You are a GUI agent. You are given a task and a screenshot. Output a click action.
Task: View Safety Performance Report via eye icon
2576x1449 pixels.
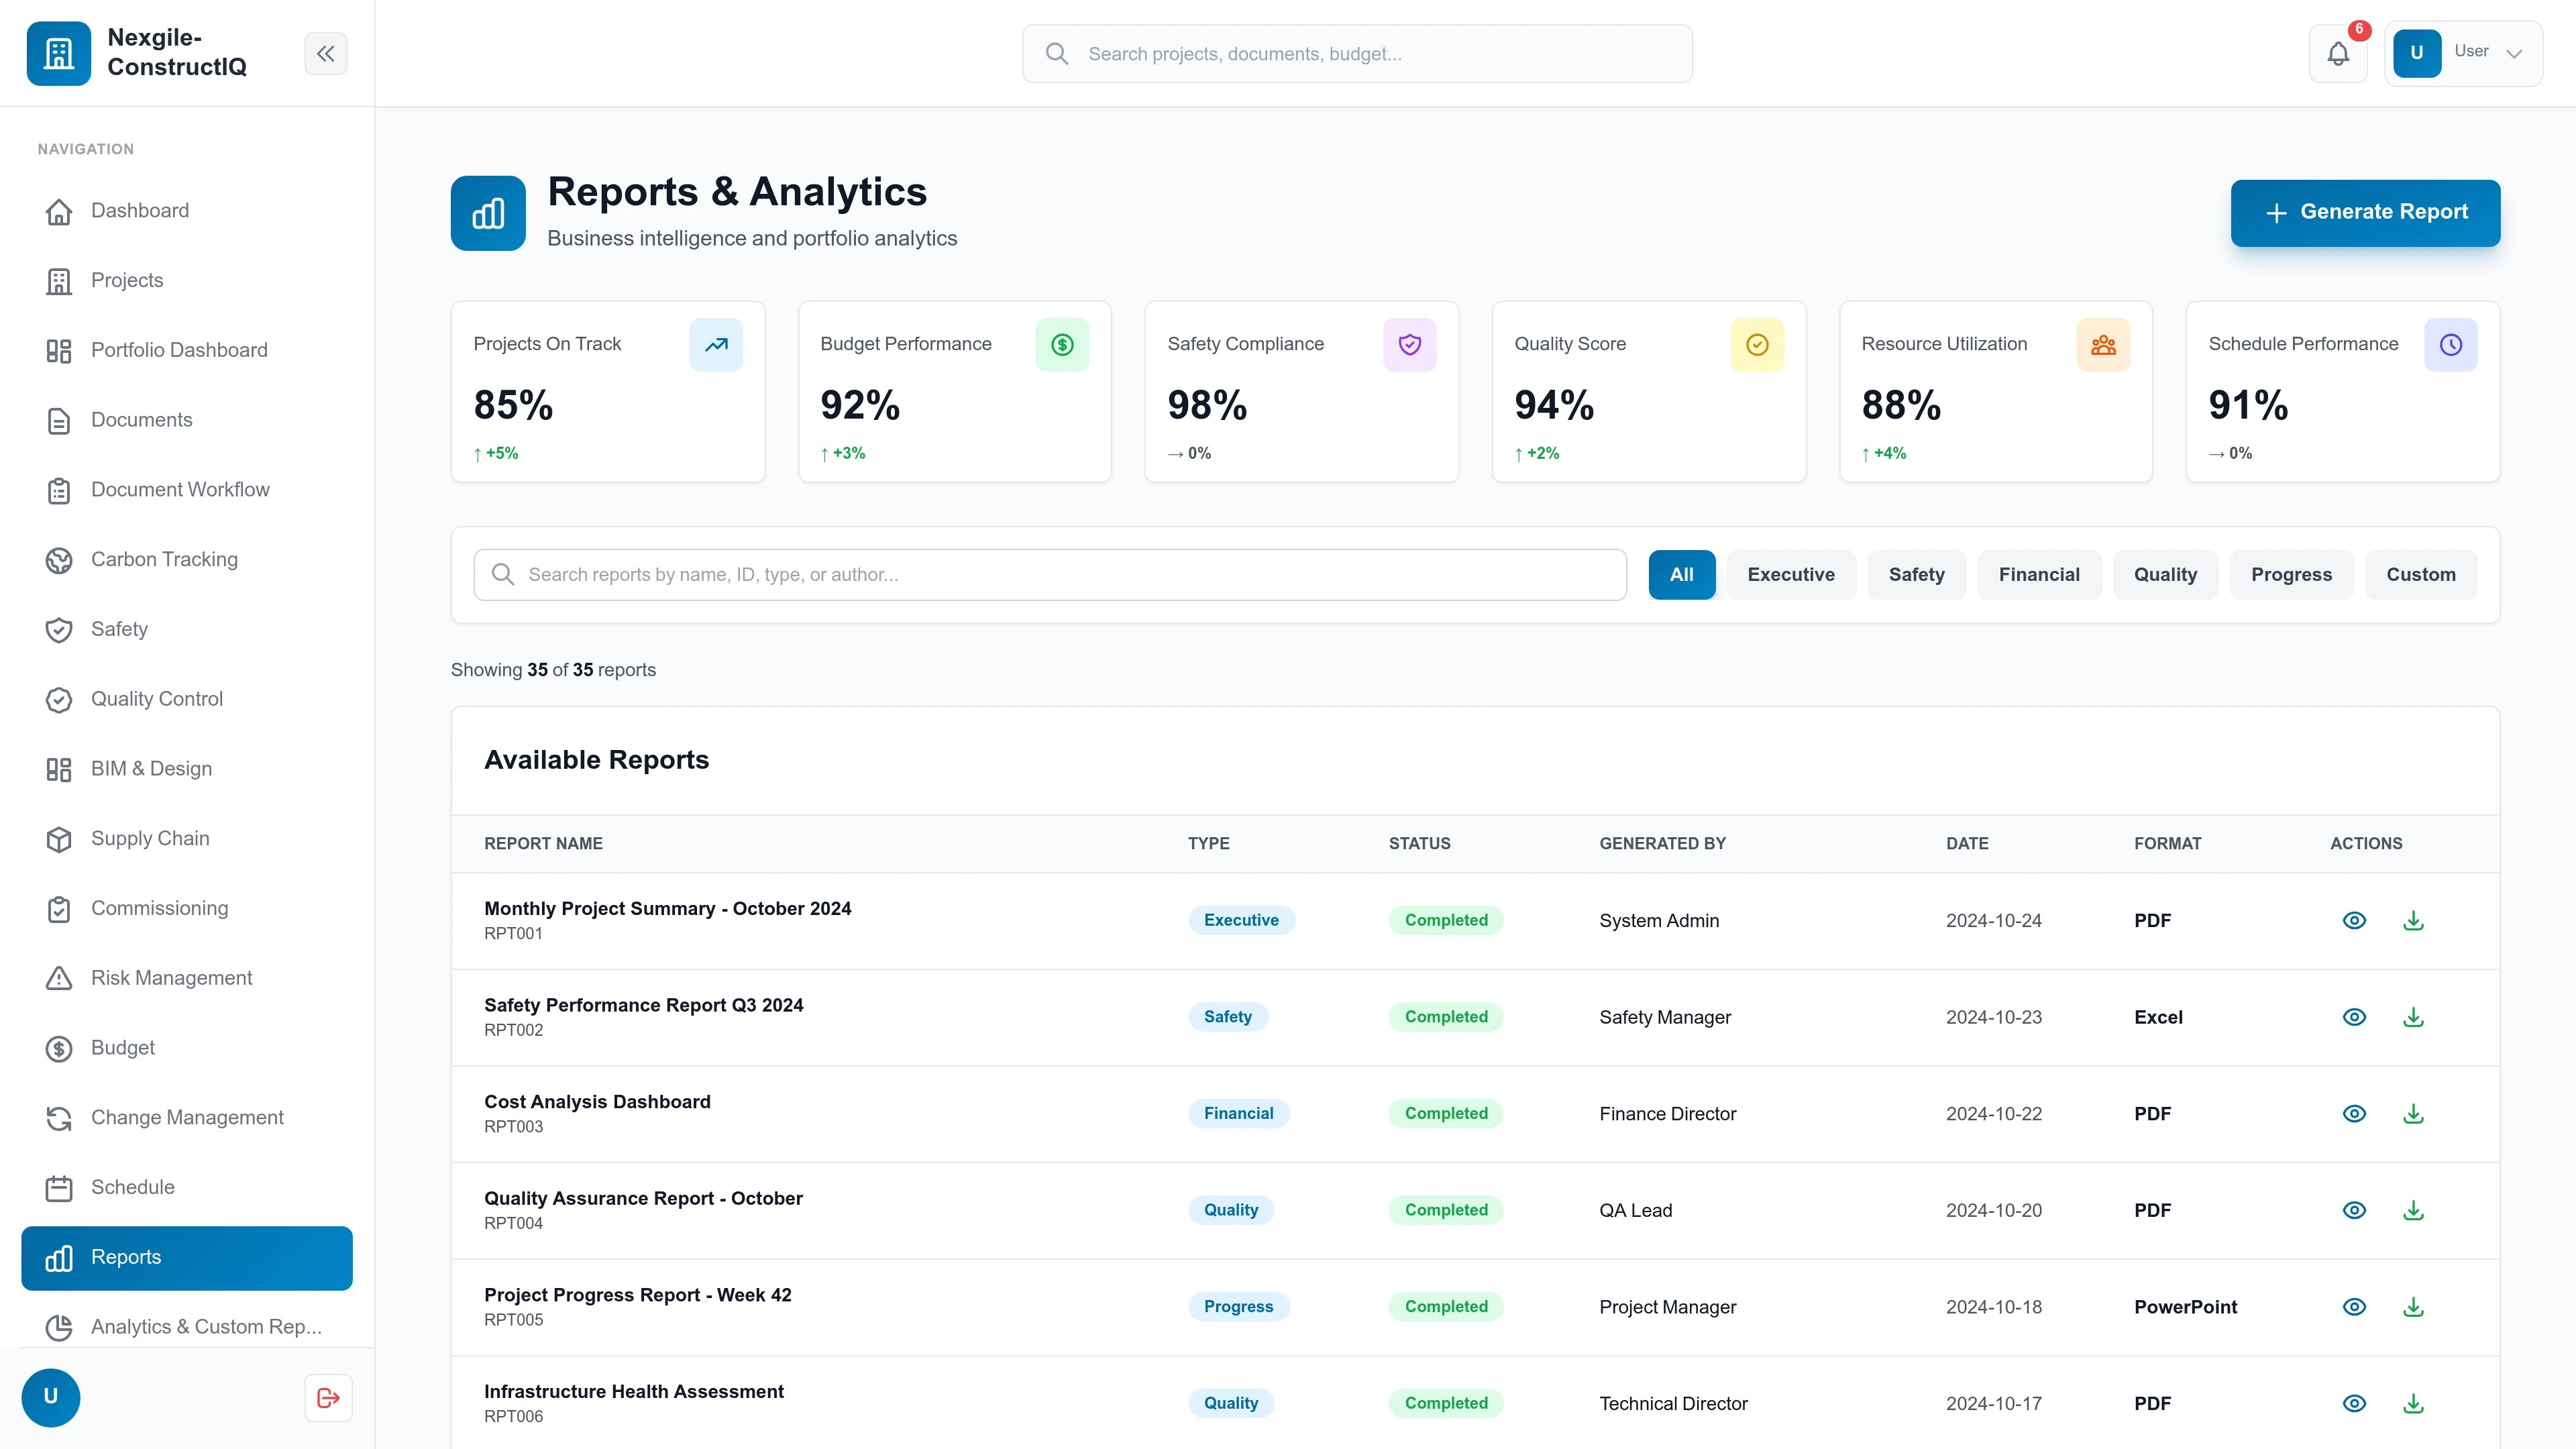point(2354,1017)
